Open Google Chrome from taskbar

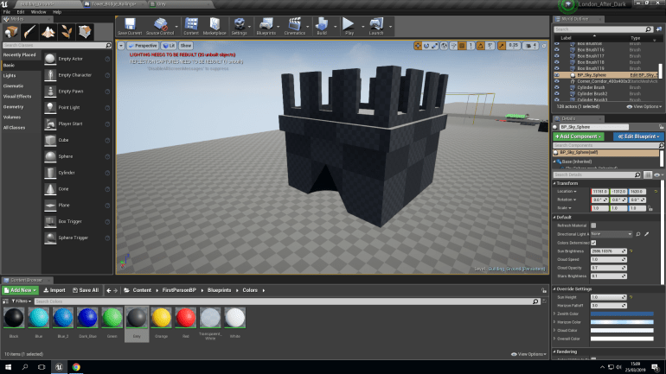(76, 367)
